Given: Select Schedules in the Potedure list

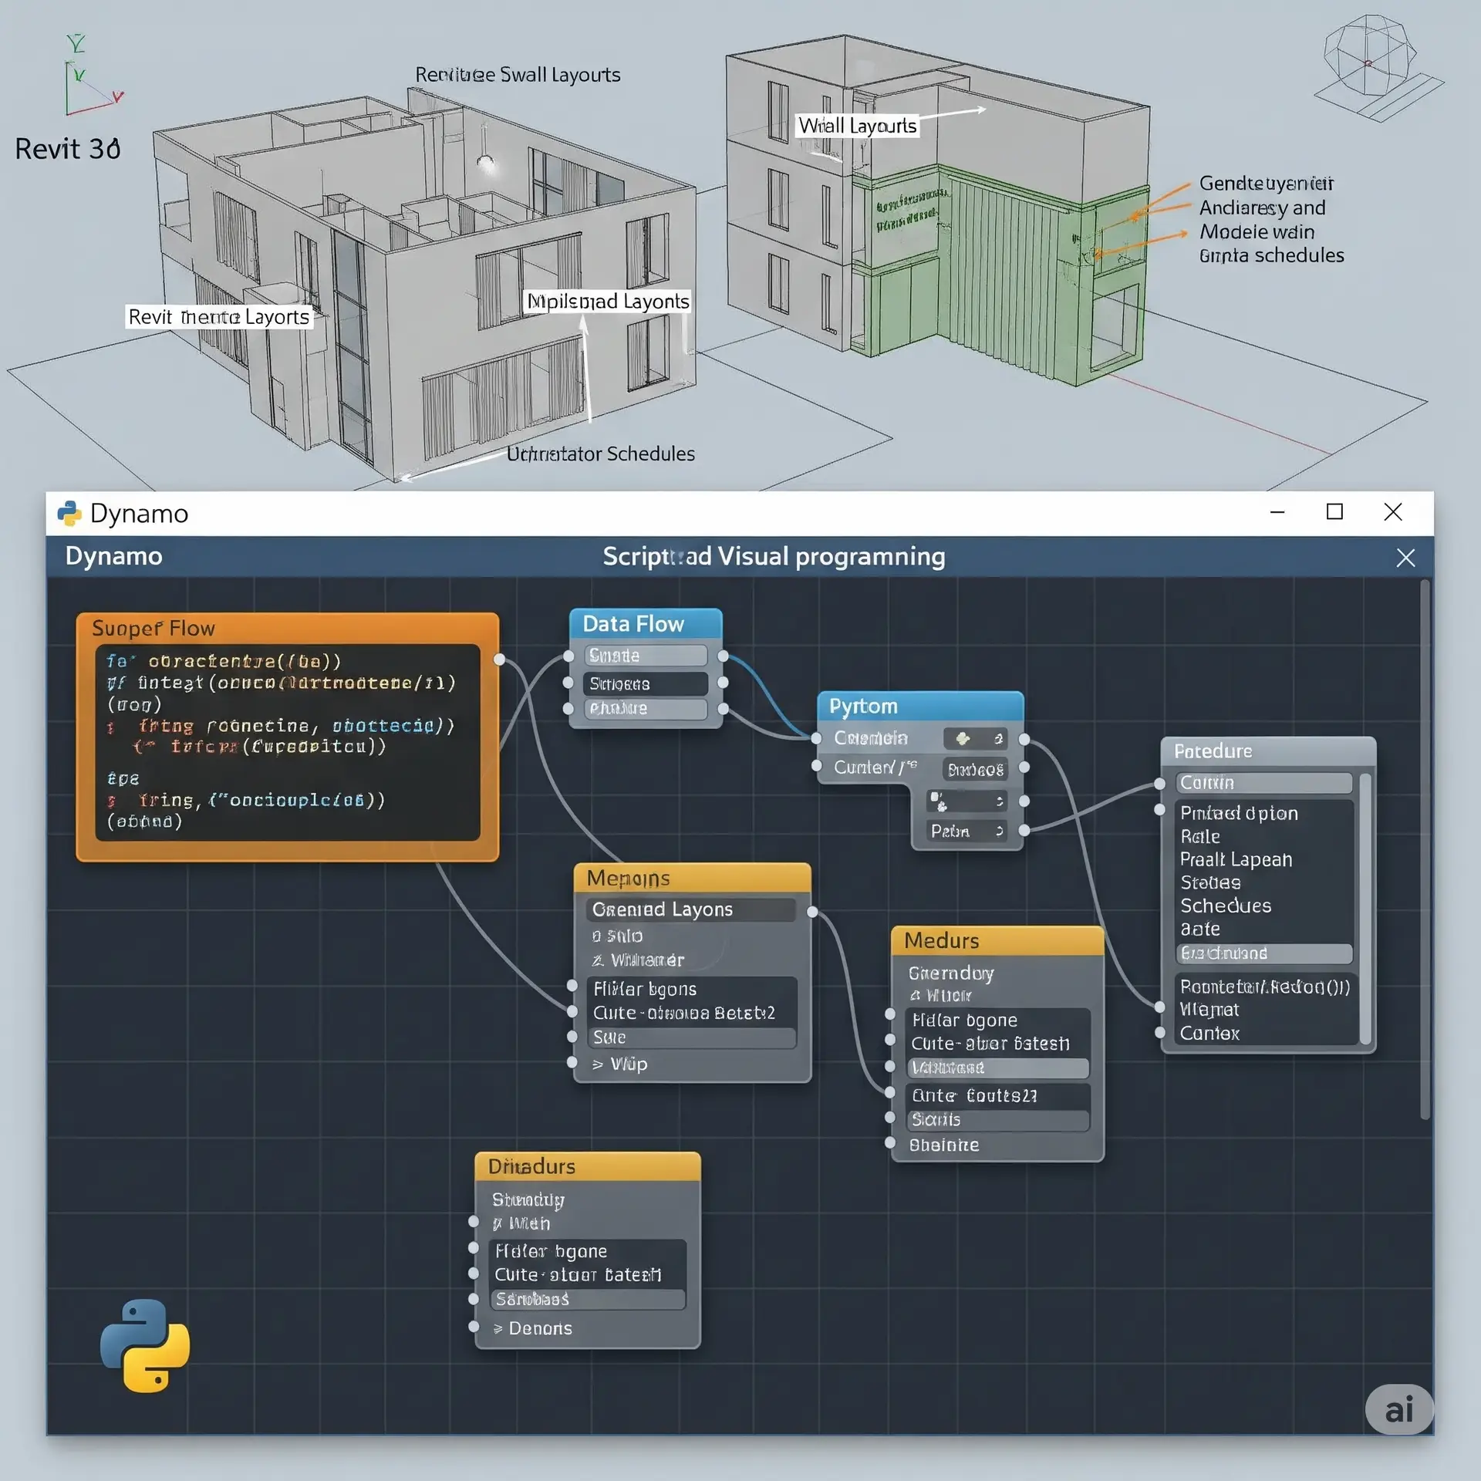Looking at the screenshot, I should coord(1226,906).
